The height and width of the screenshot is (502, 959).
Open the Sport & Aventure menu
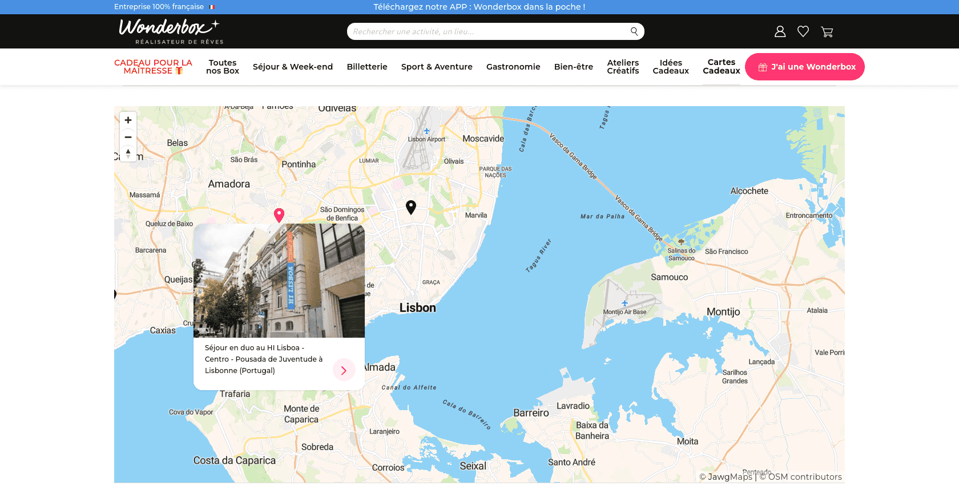pos(437,67)
